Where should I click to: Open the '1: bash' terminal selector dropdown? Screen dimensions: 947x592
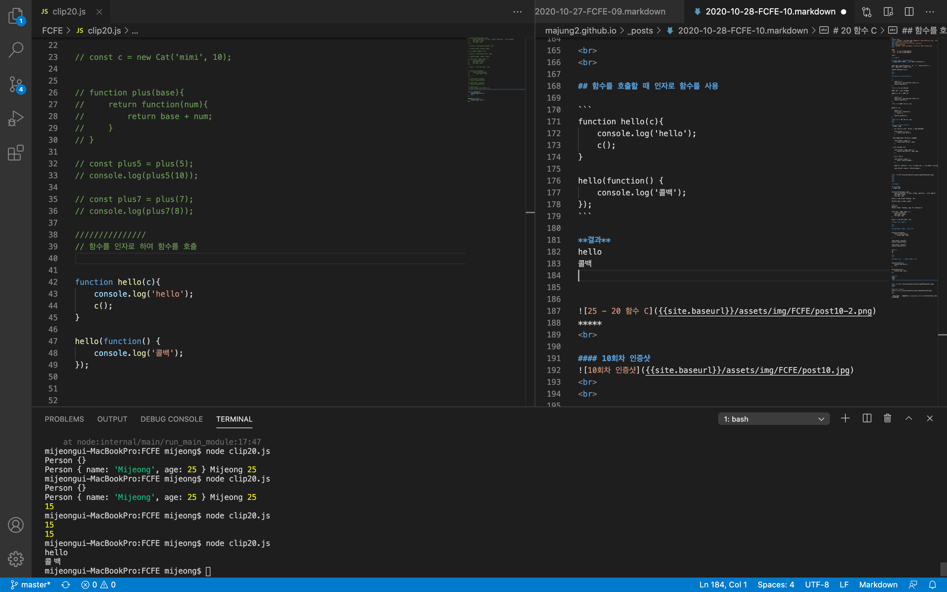(x=774, y=419)
